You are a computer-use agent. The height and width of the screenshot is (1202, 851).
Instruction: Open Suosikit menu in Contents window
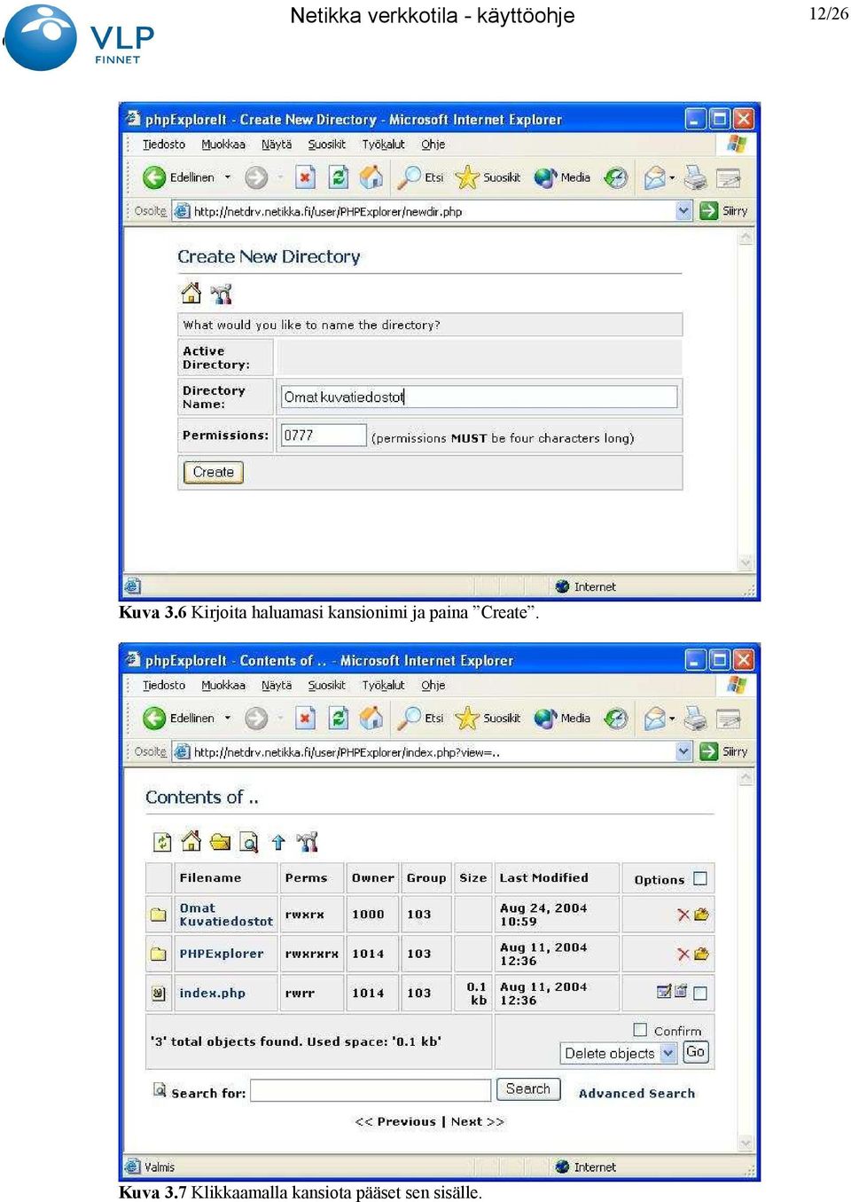327,685
